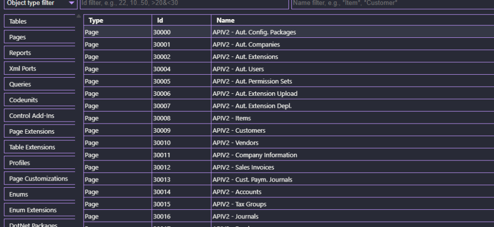Filter by Page Extensions
This screenshot has width=494, height=227.
(39, 132)
